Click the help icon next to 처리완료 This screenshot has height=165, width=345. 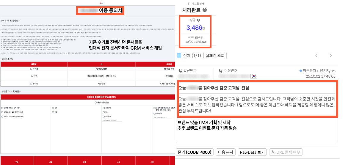tap(205, 10)
